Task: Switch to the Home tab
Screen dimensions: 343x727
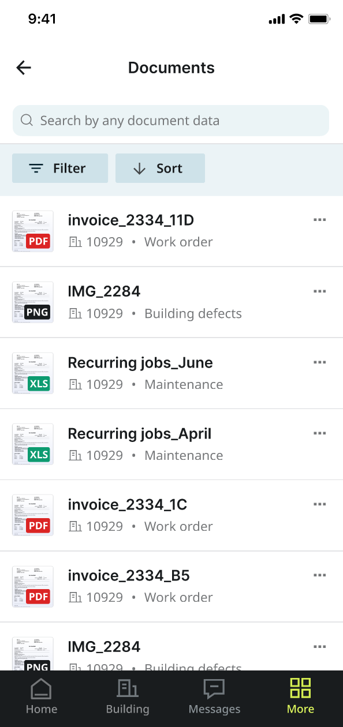Action: click(42, 697)
